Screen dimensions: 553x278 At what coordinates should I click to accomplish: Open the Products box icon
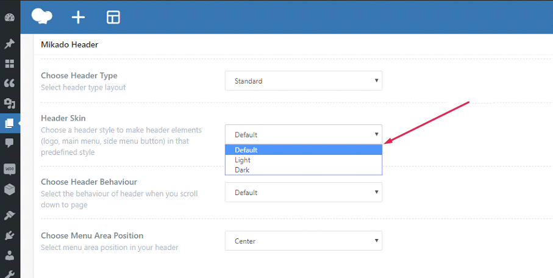(x=9, y=189)
